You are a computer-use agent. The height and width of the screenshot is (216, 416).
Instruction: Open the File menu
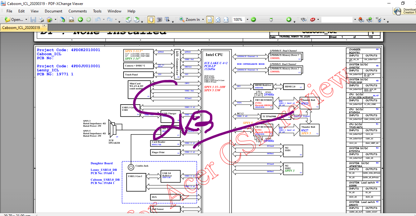[x=9, y=11]
